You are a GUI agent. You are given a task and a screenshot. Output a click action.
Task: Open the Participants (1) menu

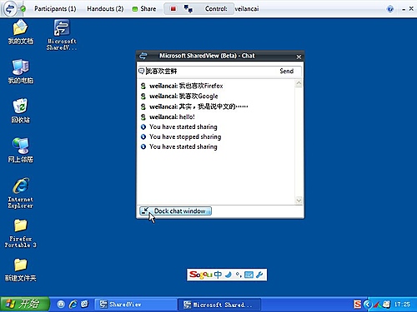point(55,9)
